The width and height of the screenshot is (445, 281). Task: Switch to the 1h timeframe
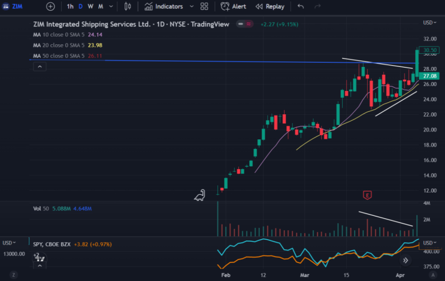[x=70, y=6]
